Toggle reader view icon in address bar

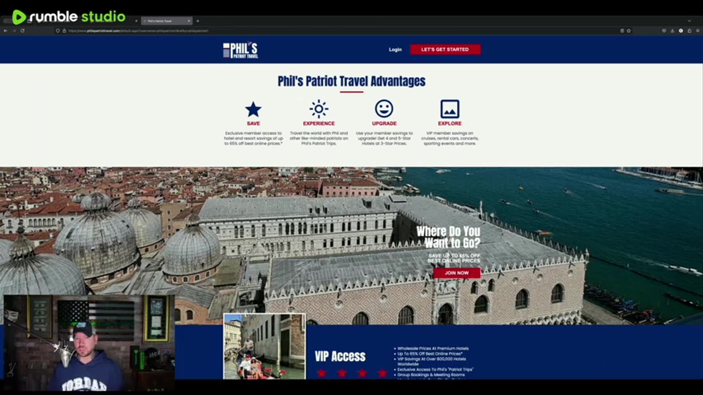point(622,31)
